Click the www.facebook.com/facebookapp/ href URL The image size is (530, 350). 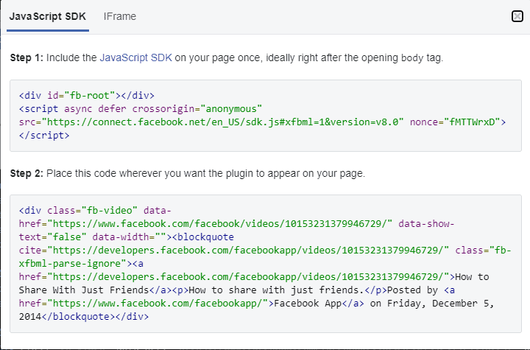click(x=158, y=304)
